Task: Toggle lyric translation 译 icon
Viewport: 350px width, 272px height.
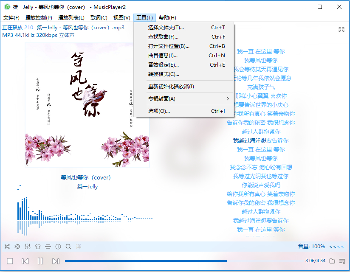Action: 79,247
